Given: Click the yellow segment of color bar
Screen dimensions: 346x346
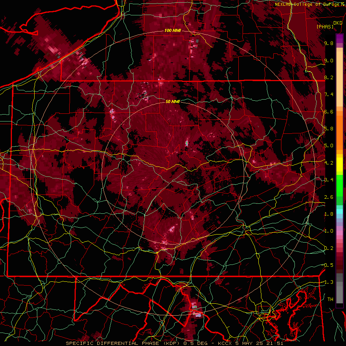Looking at the screenshot, I should pos(339,165).
